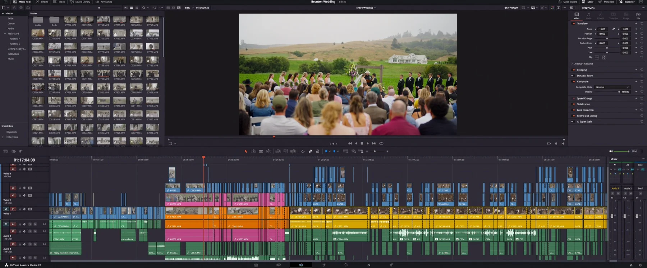647x268 pixels.
Task: Open the Composite Mode Normal dropdown
Action: pyautogui.click(x=612, y=87)
